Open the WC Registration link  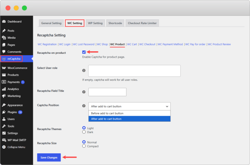pos(47,44)
